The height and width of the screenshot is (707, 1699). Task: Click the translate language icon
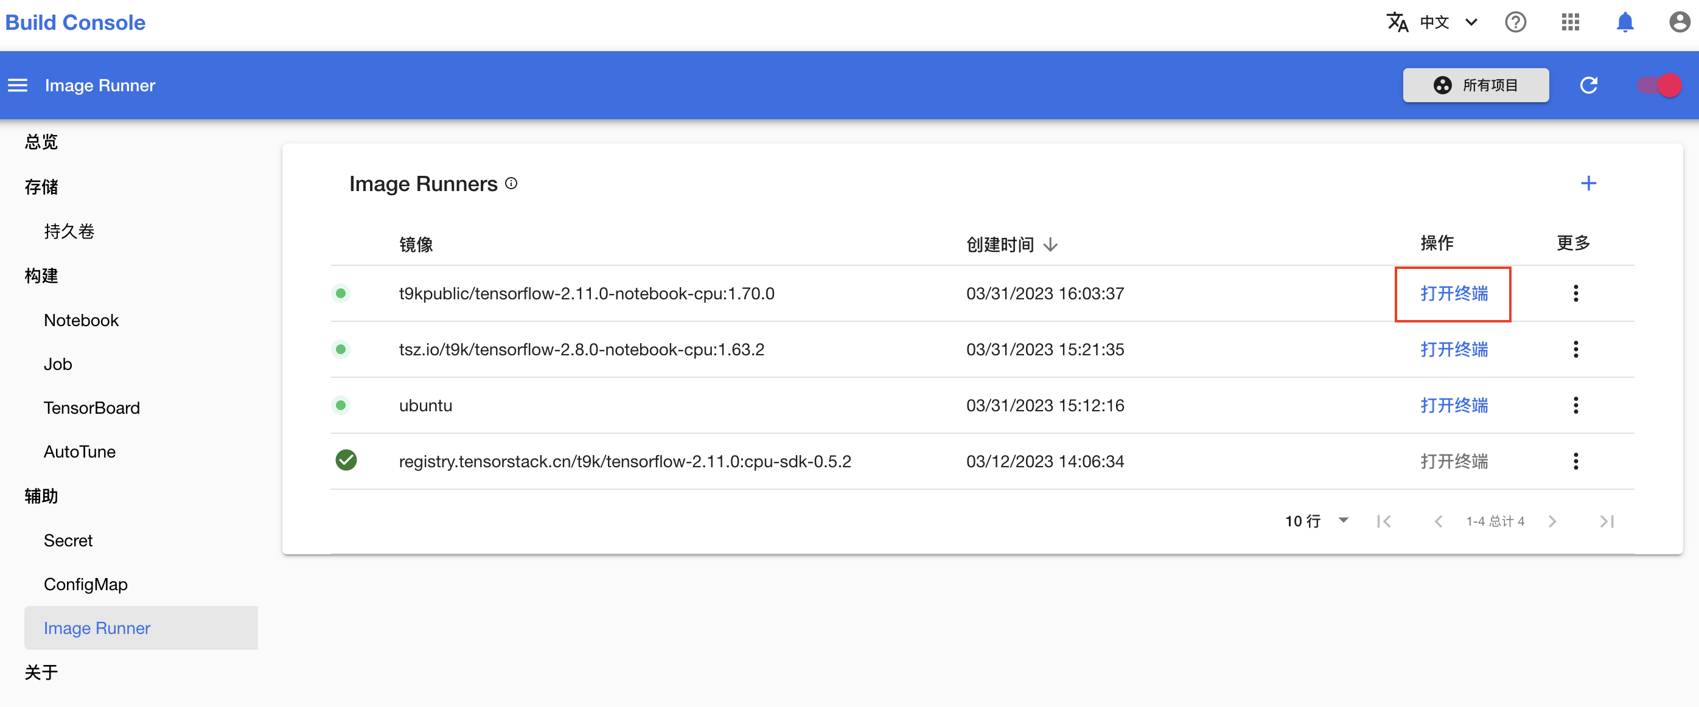coord(1398,22)
